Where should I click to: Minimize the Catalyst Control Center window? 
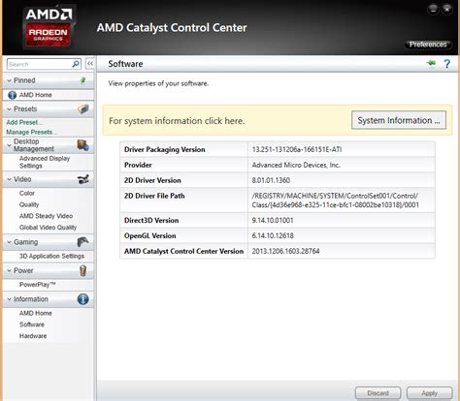click(x=433, y=10)
